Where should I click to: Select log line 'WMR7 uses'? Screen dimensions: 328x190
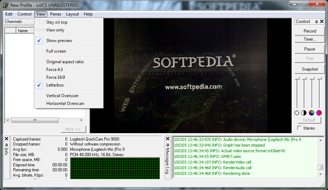[x=207, y=156]
